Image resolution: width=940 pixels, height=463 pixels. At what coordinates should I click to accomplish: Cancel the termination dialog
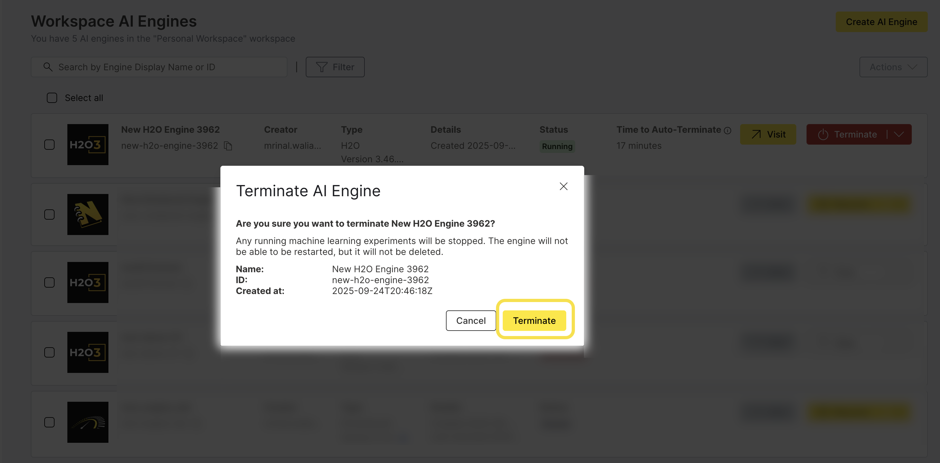471,320
